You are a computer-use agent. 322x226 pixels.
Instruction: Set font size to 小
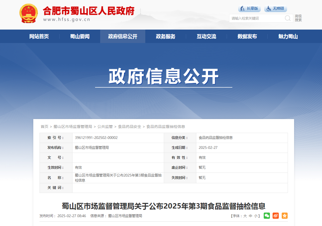coord(256,216)
